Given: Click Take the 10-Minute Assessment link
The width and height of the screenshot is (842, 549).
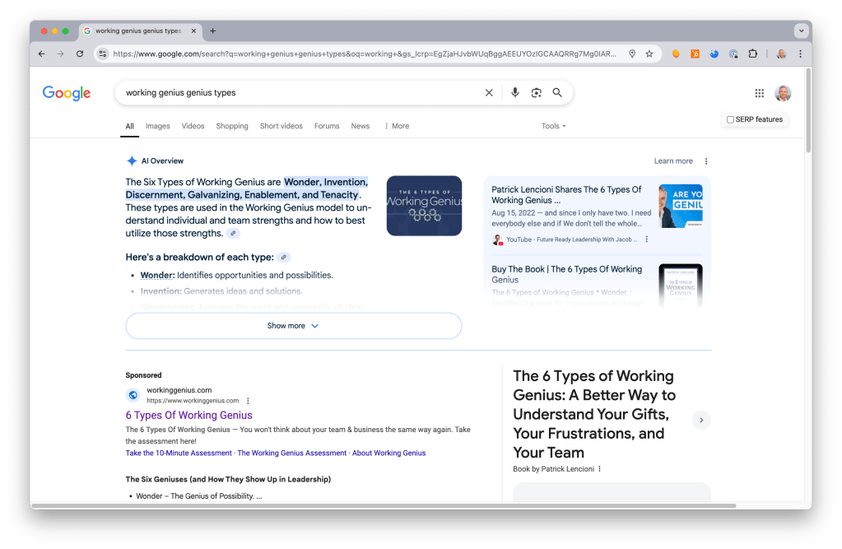Looking at the screenshot, I should pyautogui.click(x=179, y=453).
